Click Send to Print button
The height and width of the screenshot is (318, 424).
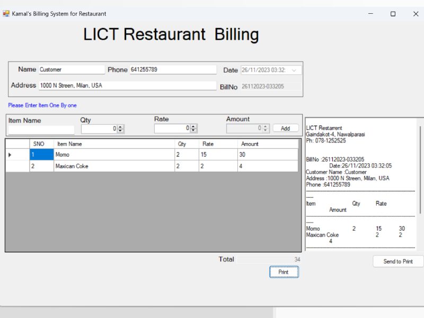(398, 261)
